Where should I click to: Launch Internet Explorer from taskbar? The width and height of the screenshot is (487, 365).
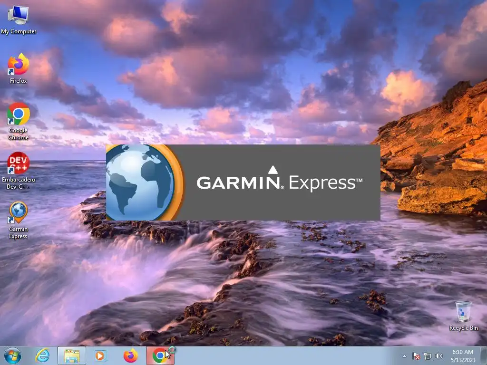coord(42,355)
